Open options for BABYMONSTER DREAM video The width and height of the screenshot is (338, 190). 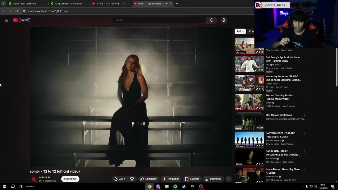click(x=304, y=134)
